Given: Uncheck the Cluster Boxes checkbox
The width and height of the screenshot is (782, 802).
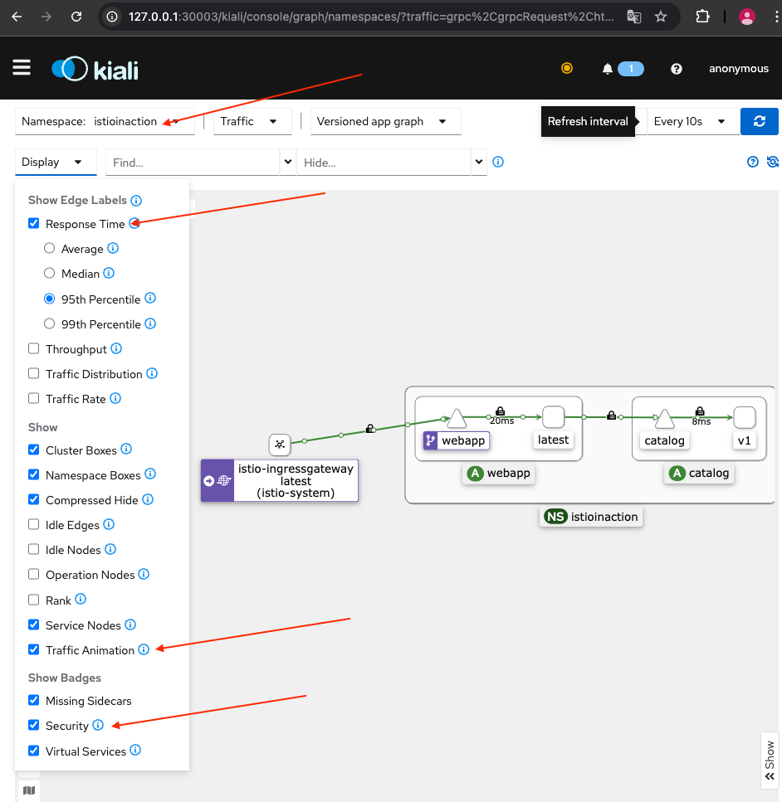Looking at the screenshot, I should (34, 450).
